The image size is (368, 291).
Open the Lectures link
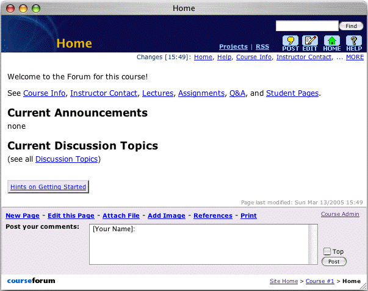(x=157, y=93)
